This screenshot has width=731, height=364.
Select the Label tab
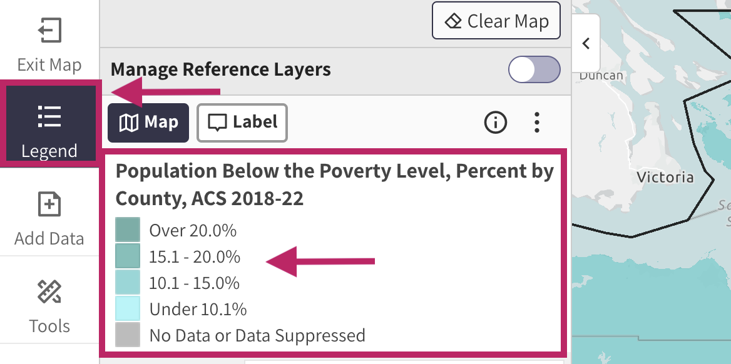pos(242,123)
